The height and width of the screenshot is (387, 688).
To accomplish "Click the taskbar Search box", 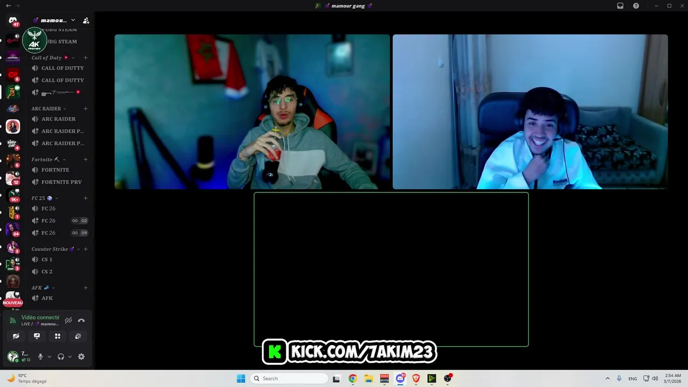I will click(290, 378).
